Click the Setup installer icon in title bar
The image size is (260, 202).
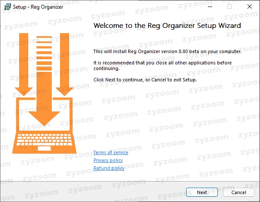coord(7,7)
